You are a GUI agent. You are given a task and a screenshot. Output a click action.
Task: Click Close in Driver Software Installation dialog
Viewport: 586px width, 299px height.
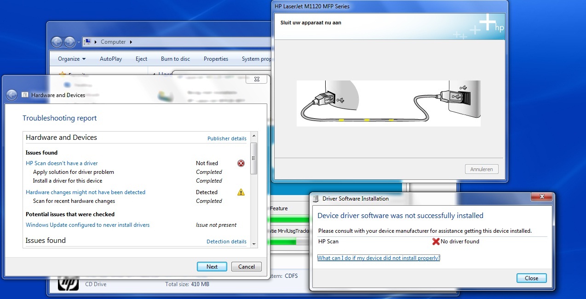pyautogui.click(x=531, y=278)
